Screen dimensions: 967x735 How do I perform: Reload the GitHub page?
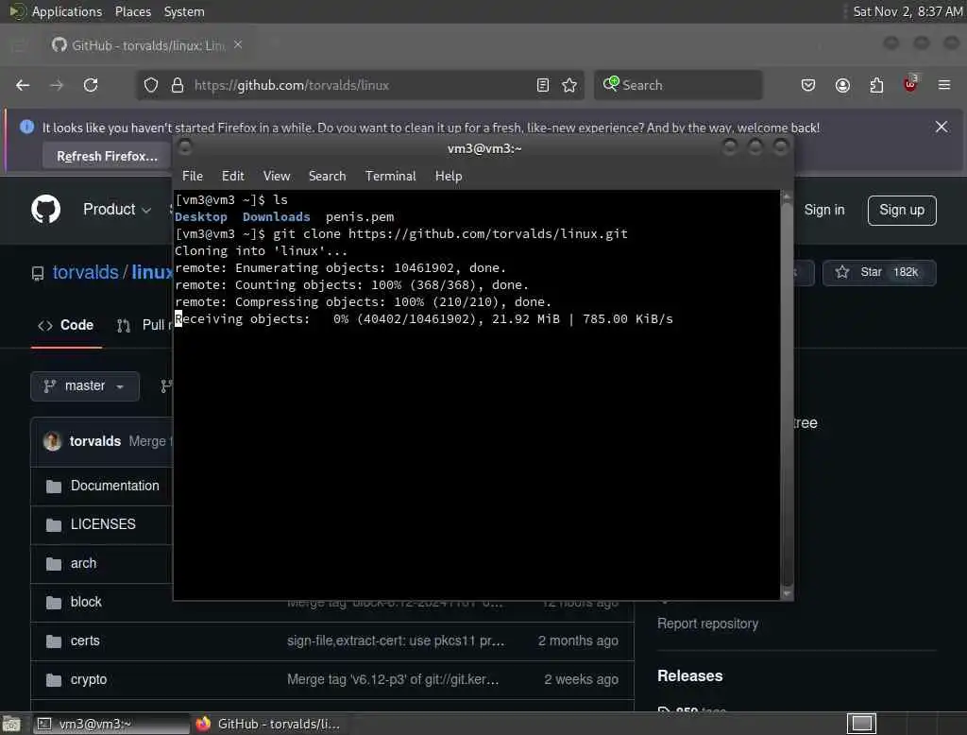91,85
